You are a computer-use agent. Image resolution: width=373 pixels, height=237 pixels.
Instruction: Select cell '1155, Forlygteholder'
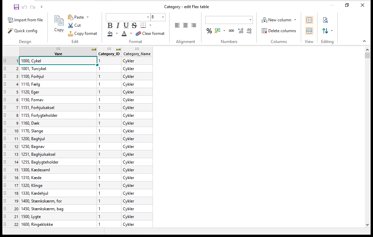(x=58, y=115)
